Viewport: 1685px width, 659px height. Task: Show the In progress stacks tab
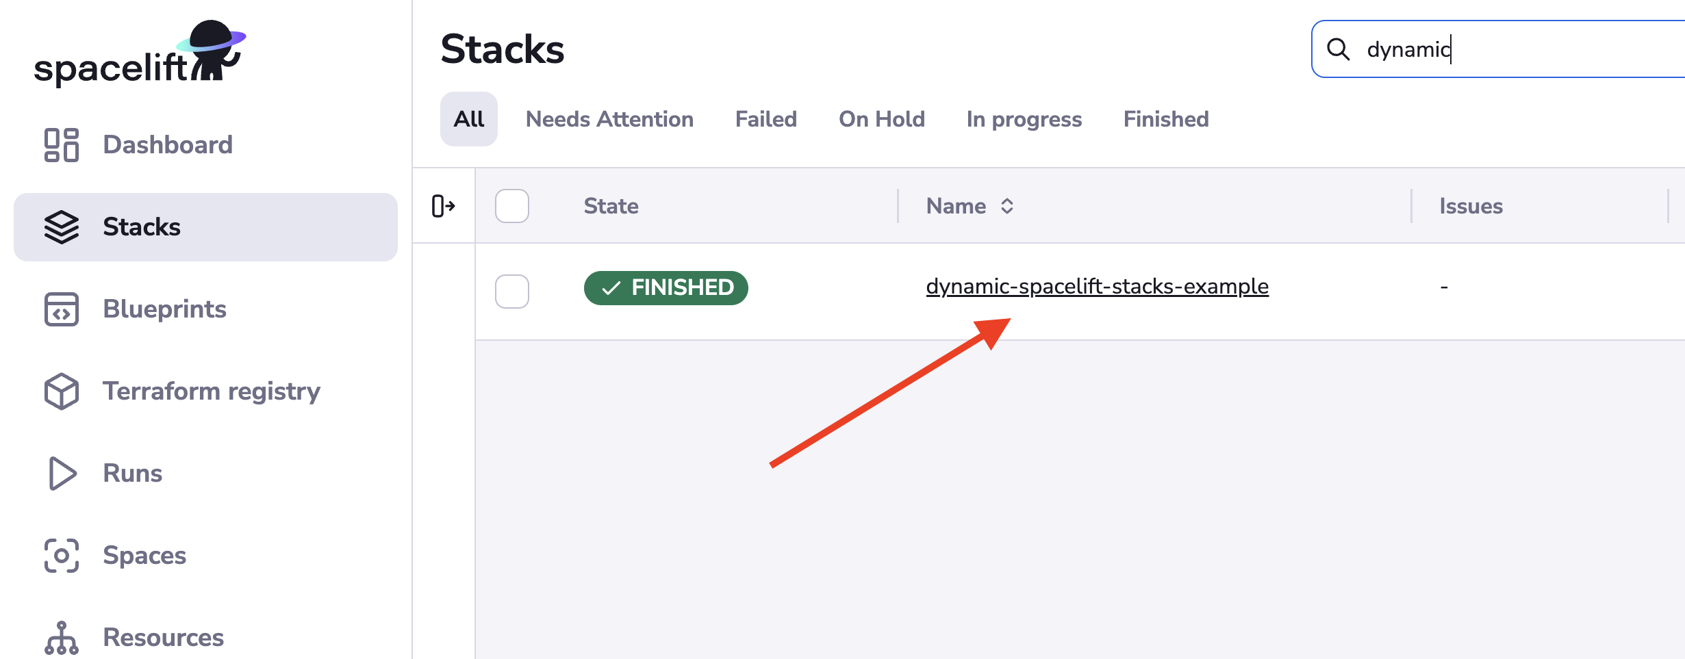(x=1024, y=119)
